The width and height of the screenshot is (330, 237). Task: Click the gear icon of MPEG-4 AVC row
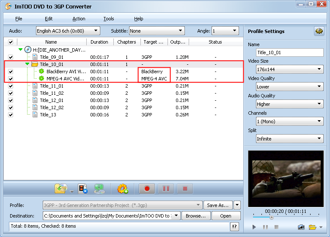coord(41,79)
